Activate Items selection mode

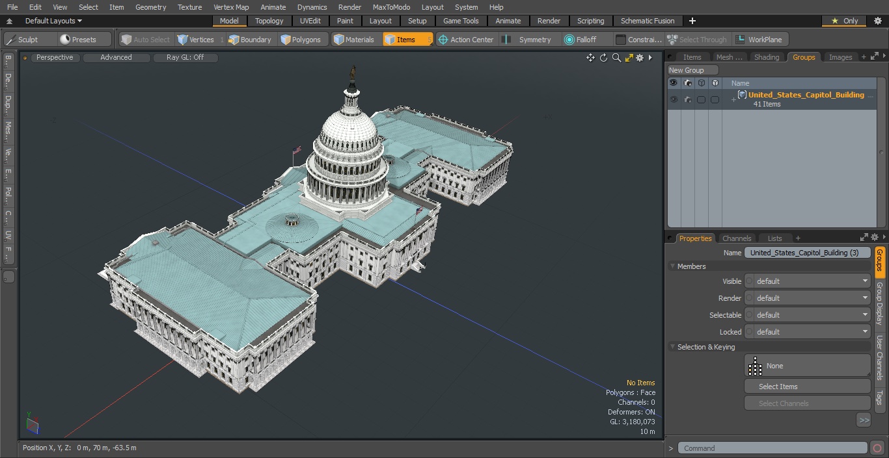tap(407, 40)
